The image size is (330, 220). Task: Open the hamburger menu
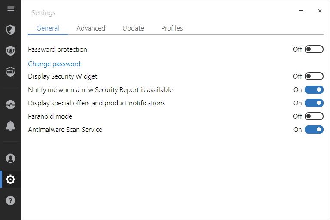[x=10, y=9]
